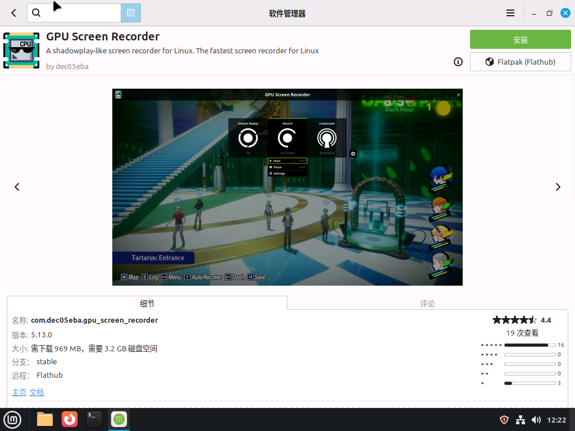Go back with the header arrow
575x431 pixels.
[13, 13]
